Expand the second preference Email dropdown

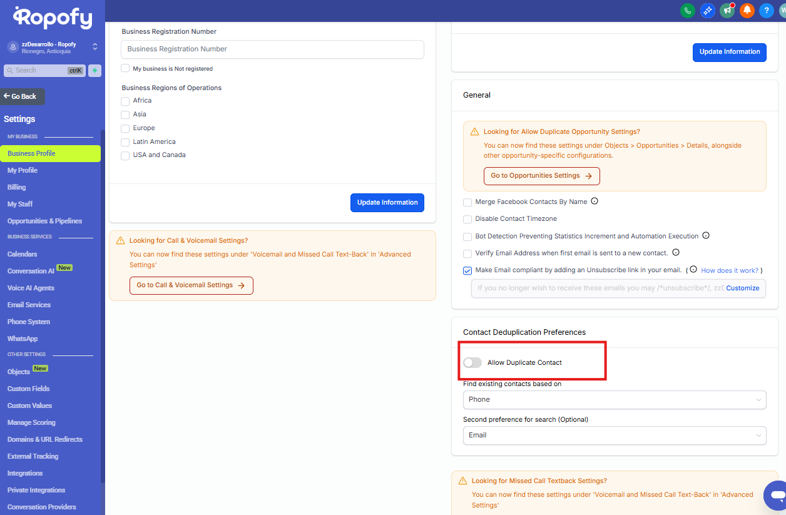tap(614, 436)
